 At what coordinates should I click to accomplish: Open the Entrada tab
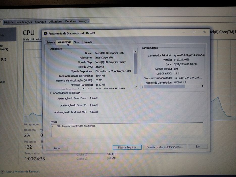88,42
